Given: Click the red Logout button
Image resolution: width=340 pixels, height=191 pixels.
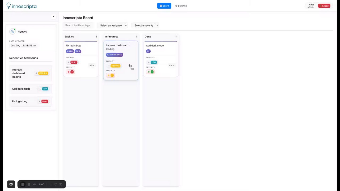Looking at the screenshot, I should [324, 6].
